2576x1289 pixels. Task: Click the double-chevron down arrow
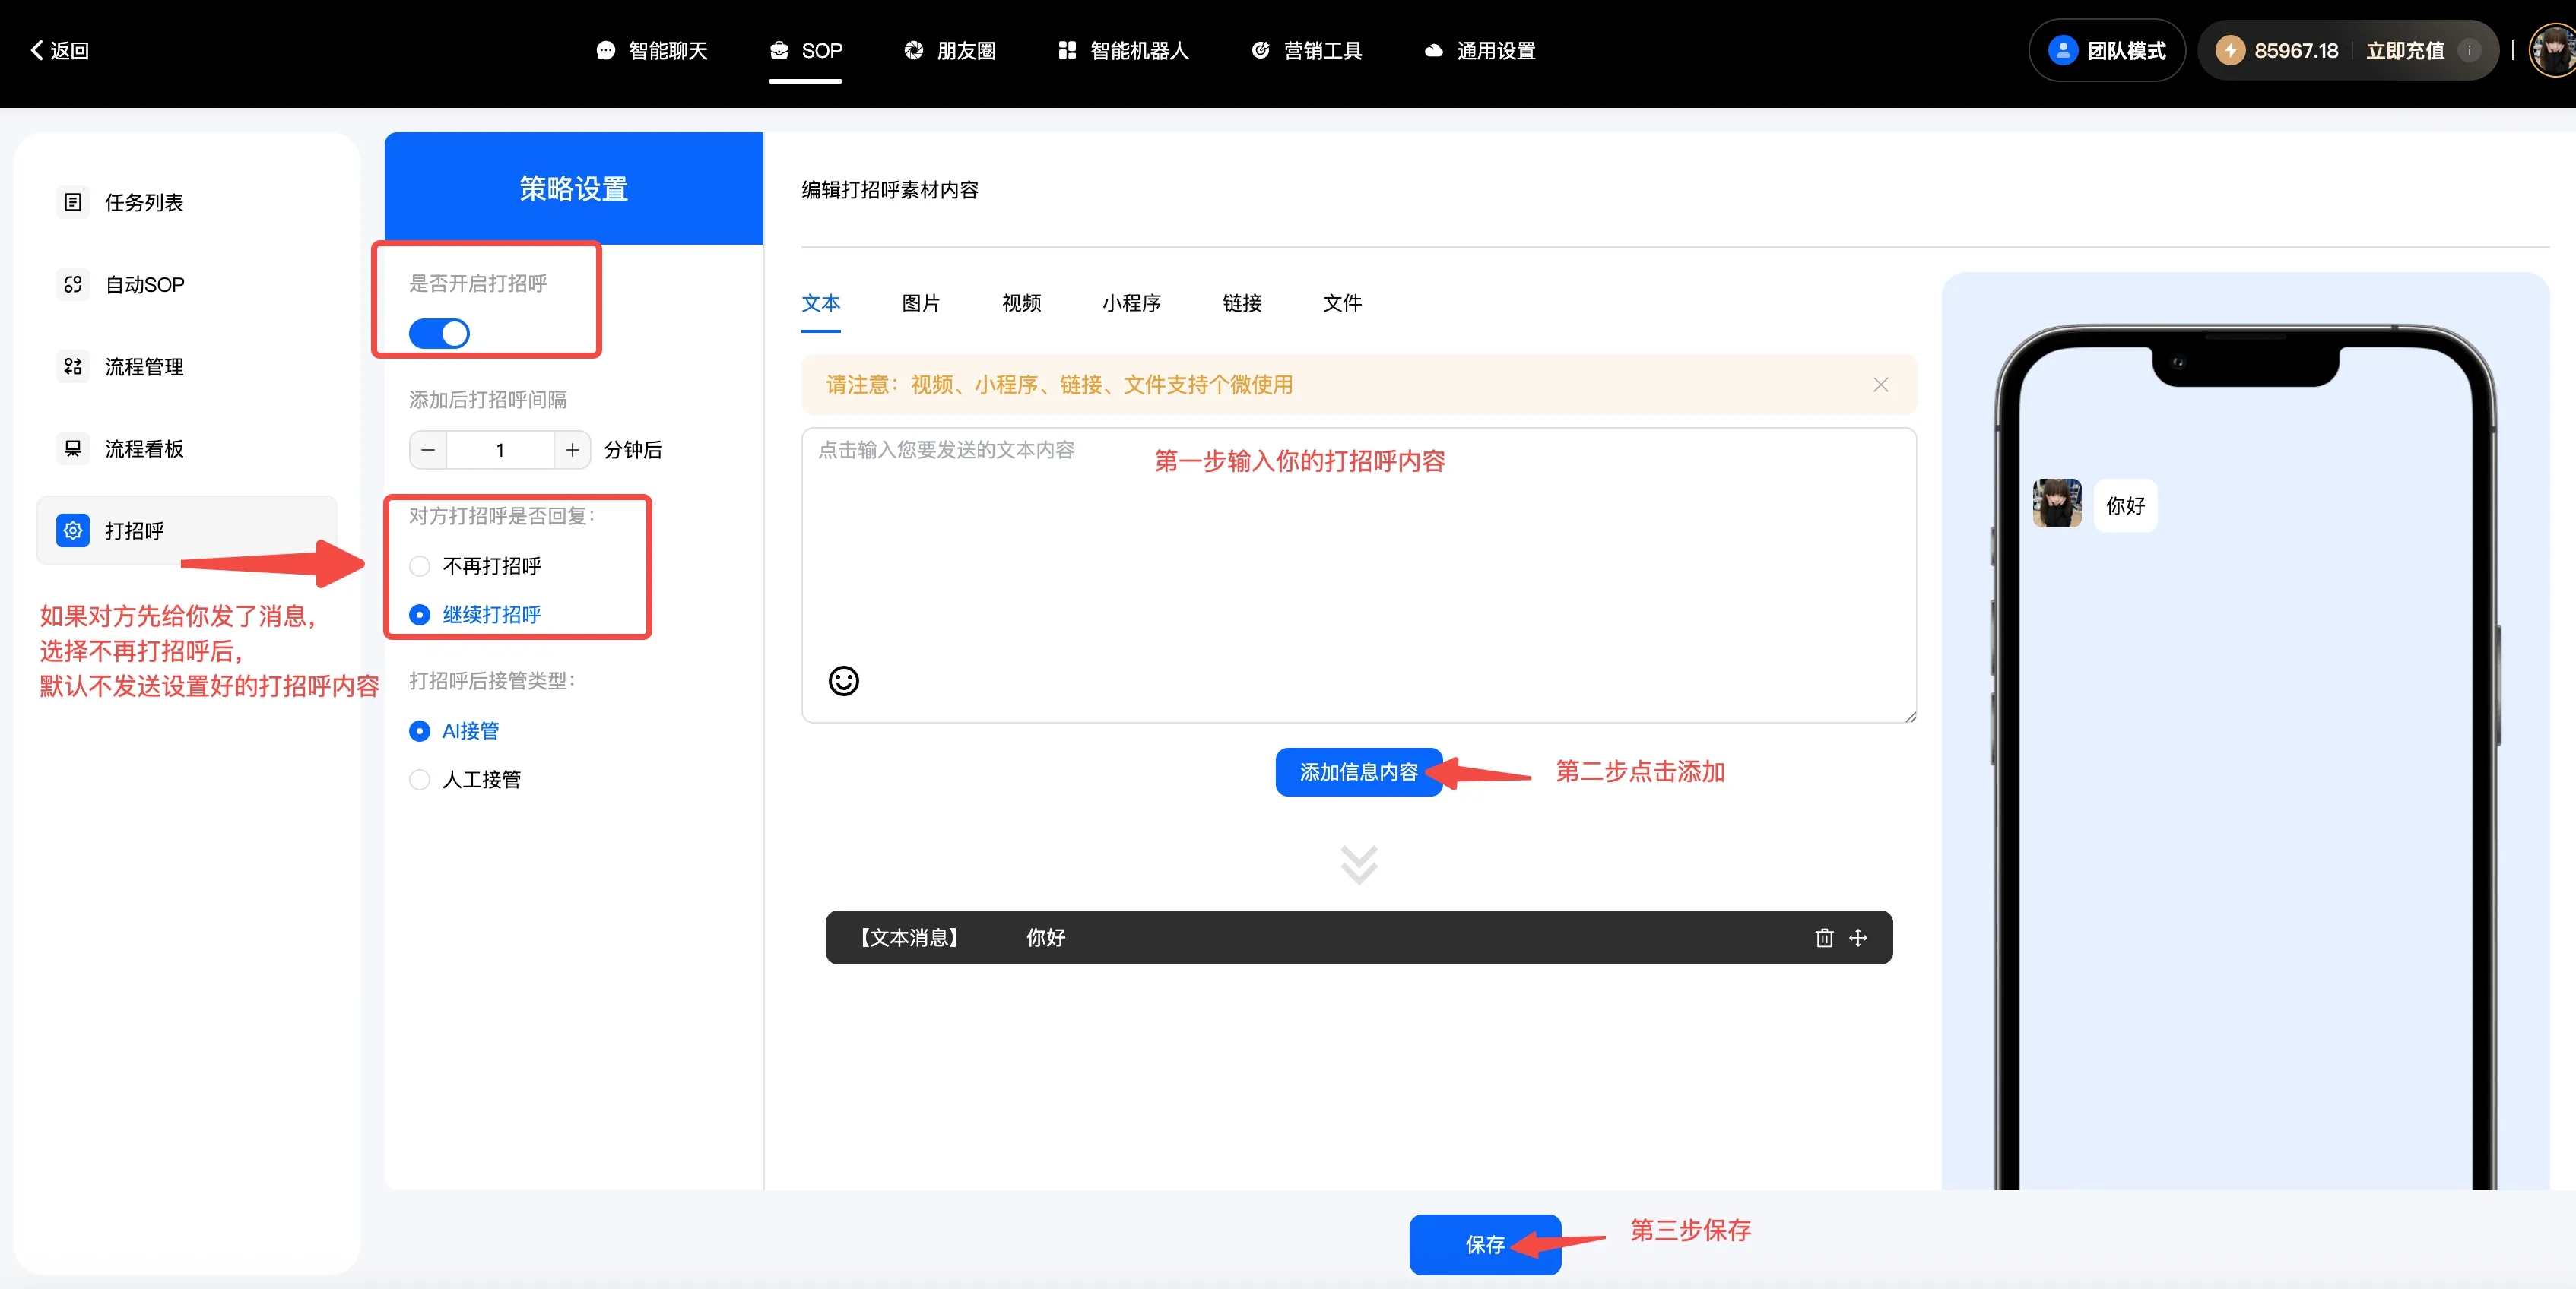1358,864
